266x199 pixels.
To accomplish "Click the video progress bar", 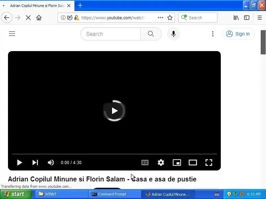I will (x=114, y=154).
